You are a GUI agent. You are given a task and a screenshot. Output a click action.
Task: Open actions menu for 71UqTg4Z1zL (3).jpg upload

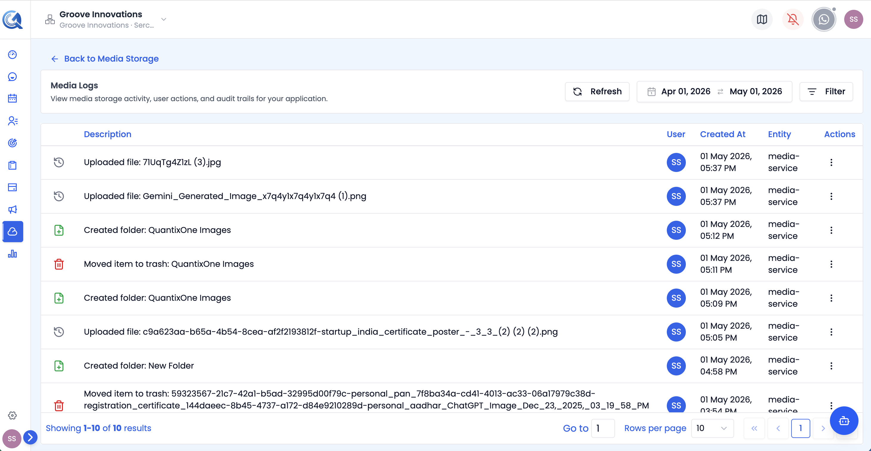(x=831, y=162)
